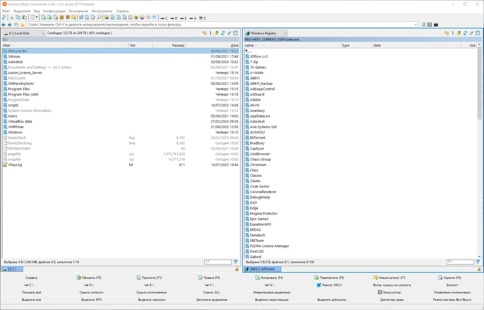484x310 pixels.
Task: Click the copy toolbar icon
Action: tap(18, 17)
